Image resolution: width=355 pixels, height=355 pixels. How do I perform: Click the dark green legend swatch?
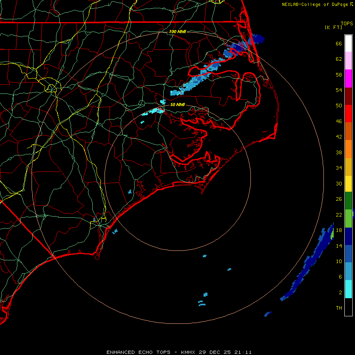pos(348,201)
